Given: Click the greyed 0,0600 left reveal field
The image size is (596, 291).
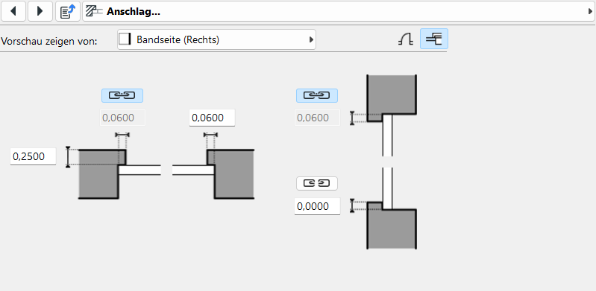Looking at the screenshot, I should coord(122,118).
